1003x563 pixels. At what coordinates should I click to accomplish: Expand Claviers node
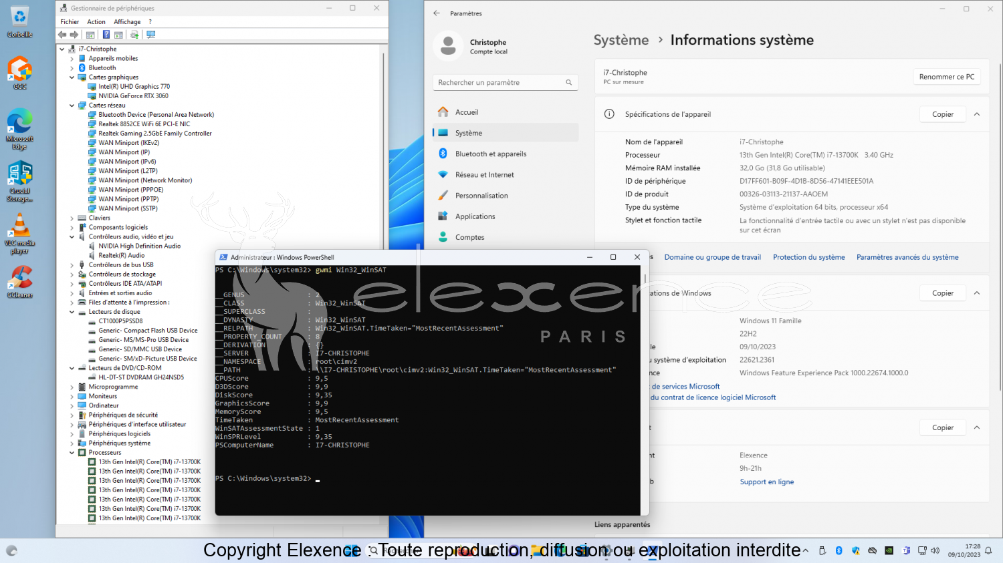pos(72,218)
